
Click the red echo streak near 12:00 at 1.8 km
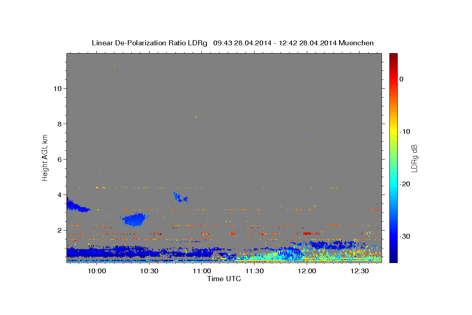(x=307, y=233)
